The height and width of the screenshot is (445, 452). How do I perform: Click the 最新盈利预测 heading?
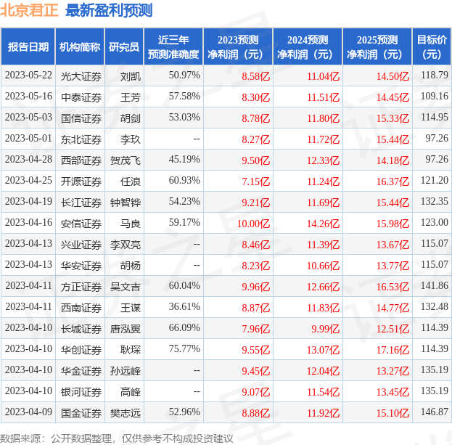[x=109, y=10]
